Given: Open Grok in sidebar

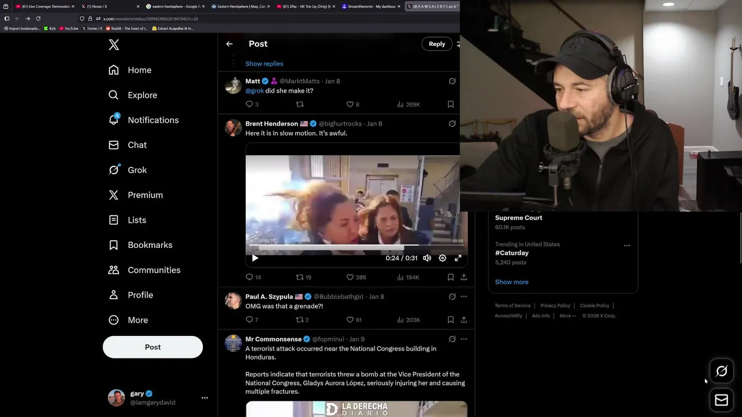Looking at the screenshot, I should click(128, 170).
